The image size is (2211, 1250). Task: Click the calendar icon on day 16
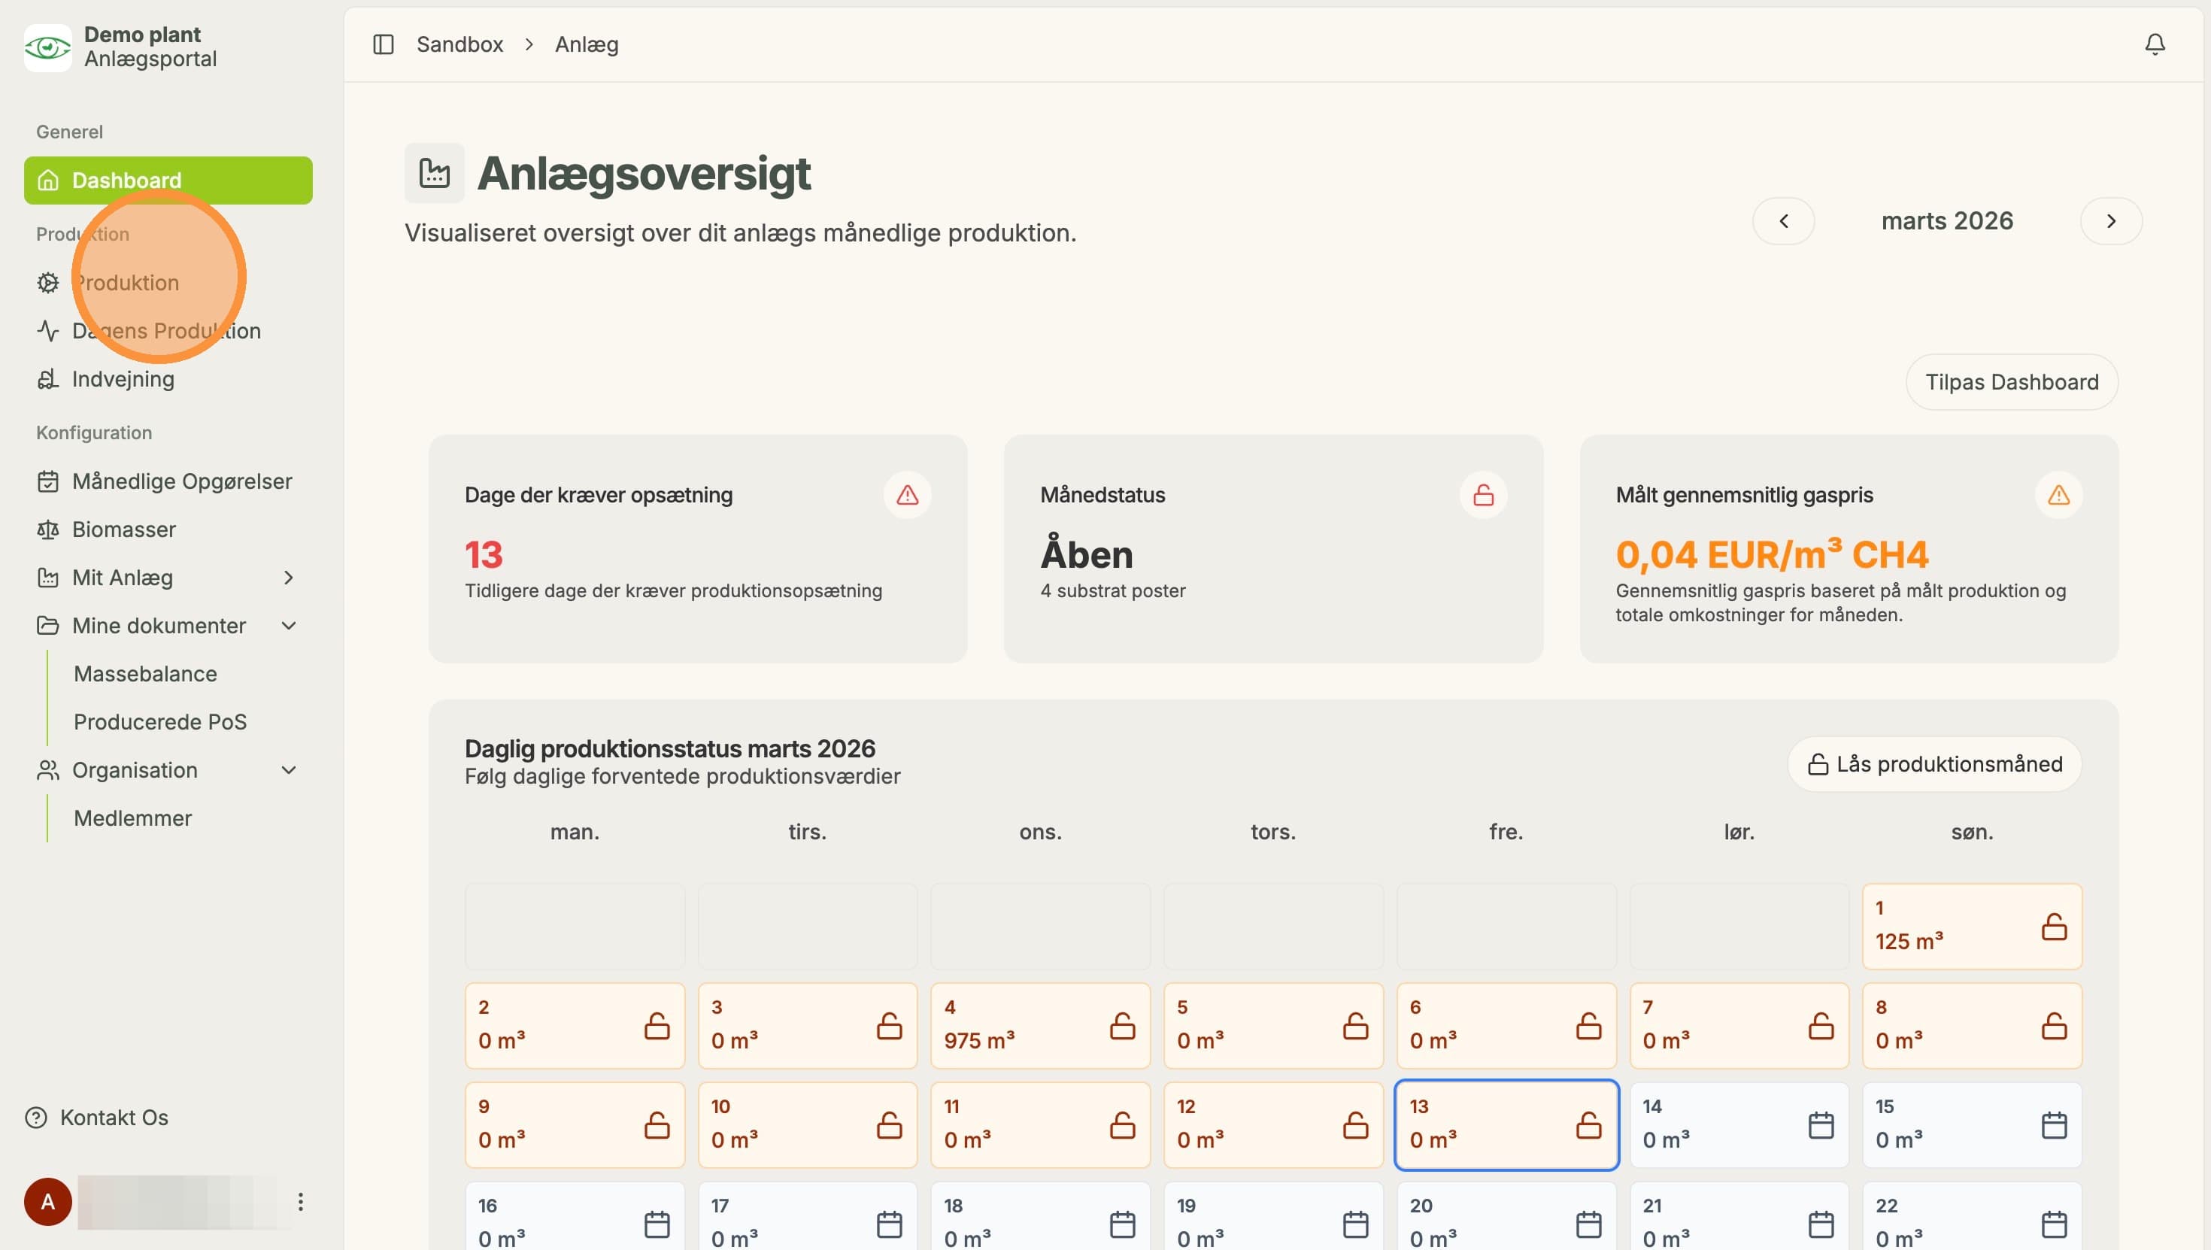pos(657,1224)
